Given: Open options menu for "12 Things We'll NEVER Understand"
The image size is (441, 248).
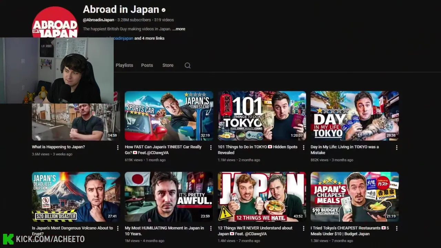Looking at the screenshot, I should [x=304, y=228].
